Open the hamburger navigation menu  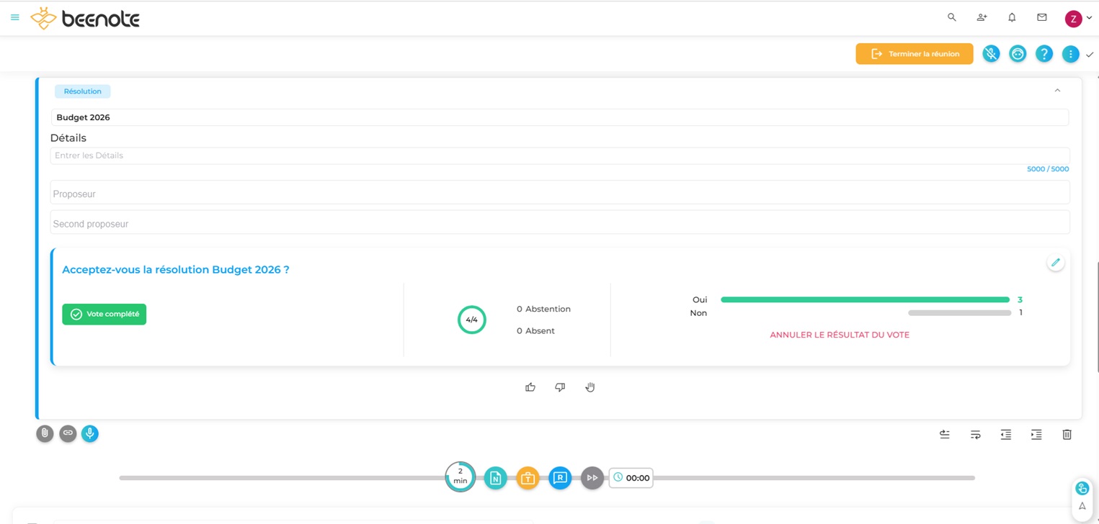[15, 17]
